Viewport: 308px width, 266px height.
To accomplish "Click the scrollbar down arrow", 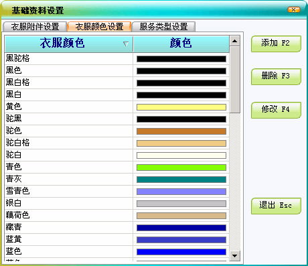I will (x=234, y=256).
